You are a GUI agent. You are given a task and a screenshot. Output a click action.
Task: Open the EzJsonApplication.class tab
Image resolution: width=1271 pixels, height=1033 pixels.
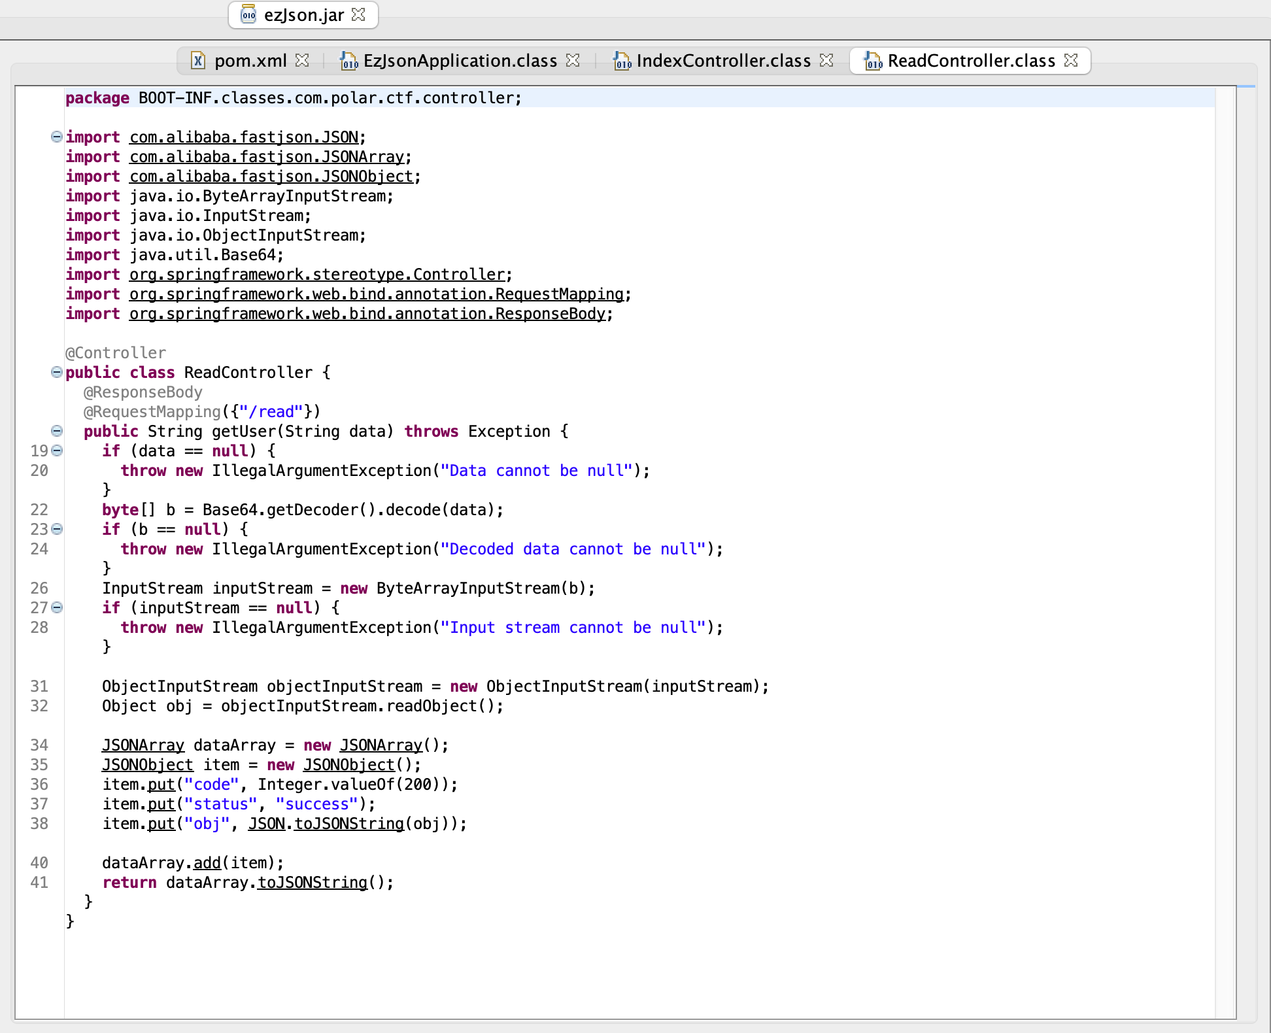pos(460,61)
